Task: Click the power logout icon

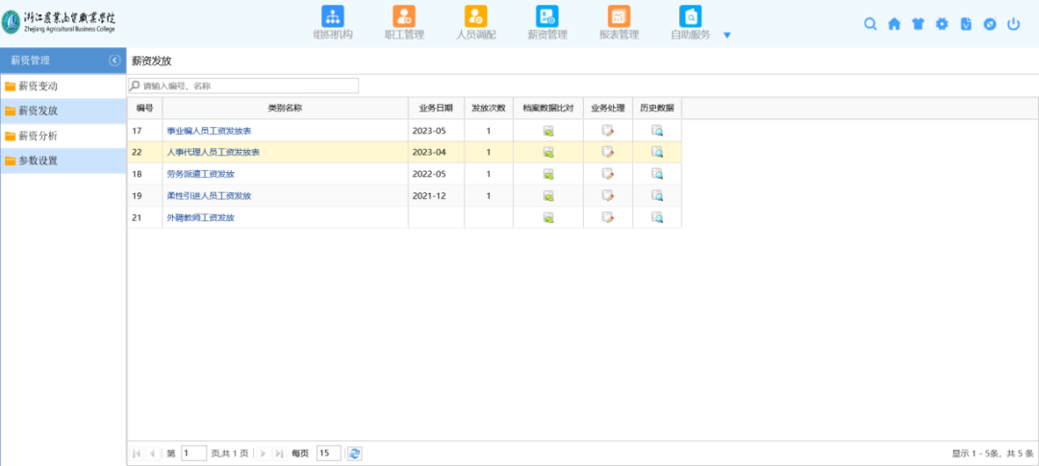Action: (1013, 24)
